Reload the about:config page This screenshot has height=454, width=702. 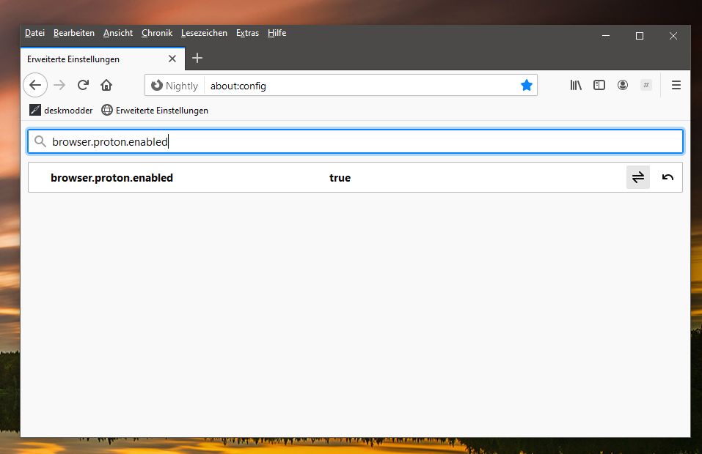(83, 85)
